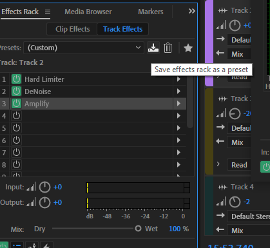270x248 pixels.
Task: Click the trash icon to delete preset
Action: [168, 48]
